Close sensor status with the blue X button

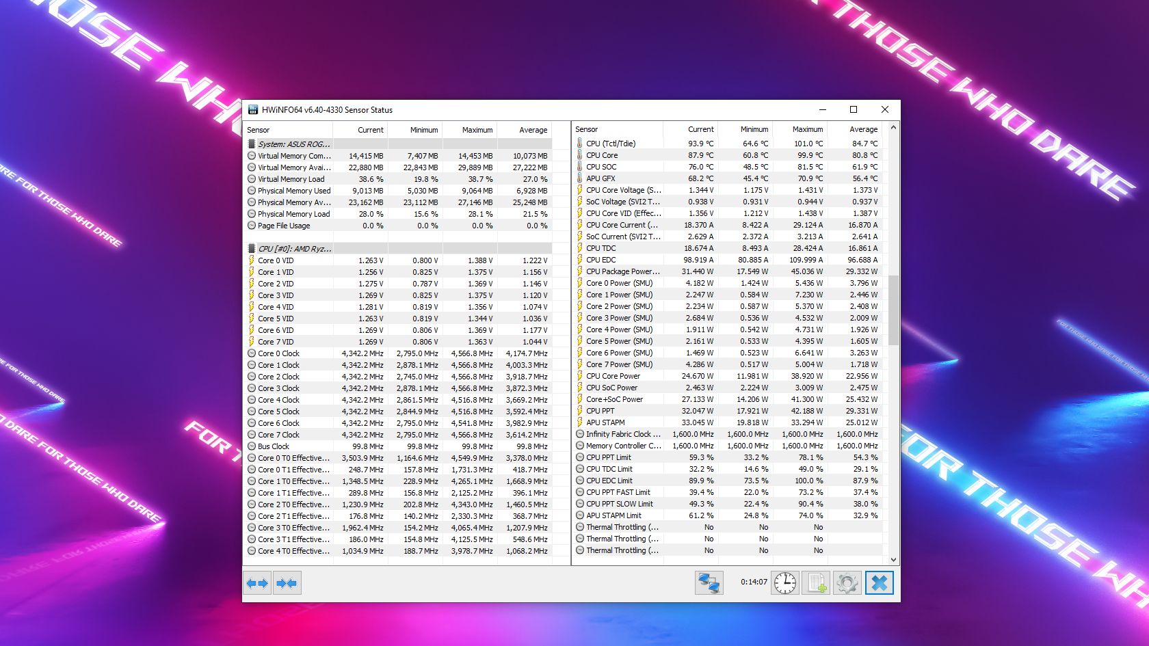click(880, 582)
